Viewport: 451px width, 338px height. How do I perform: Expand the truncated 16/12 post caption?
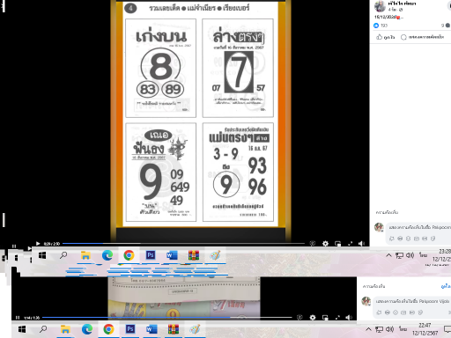402,17
